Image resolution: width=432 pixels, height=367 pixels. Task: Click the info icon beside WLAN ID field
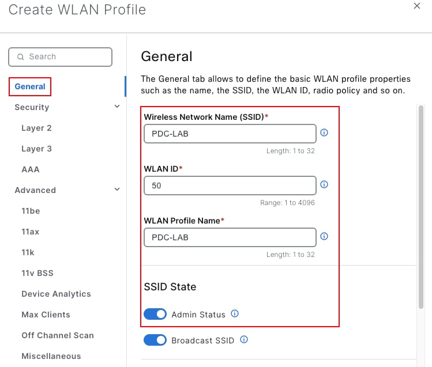pos(324,184)
